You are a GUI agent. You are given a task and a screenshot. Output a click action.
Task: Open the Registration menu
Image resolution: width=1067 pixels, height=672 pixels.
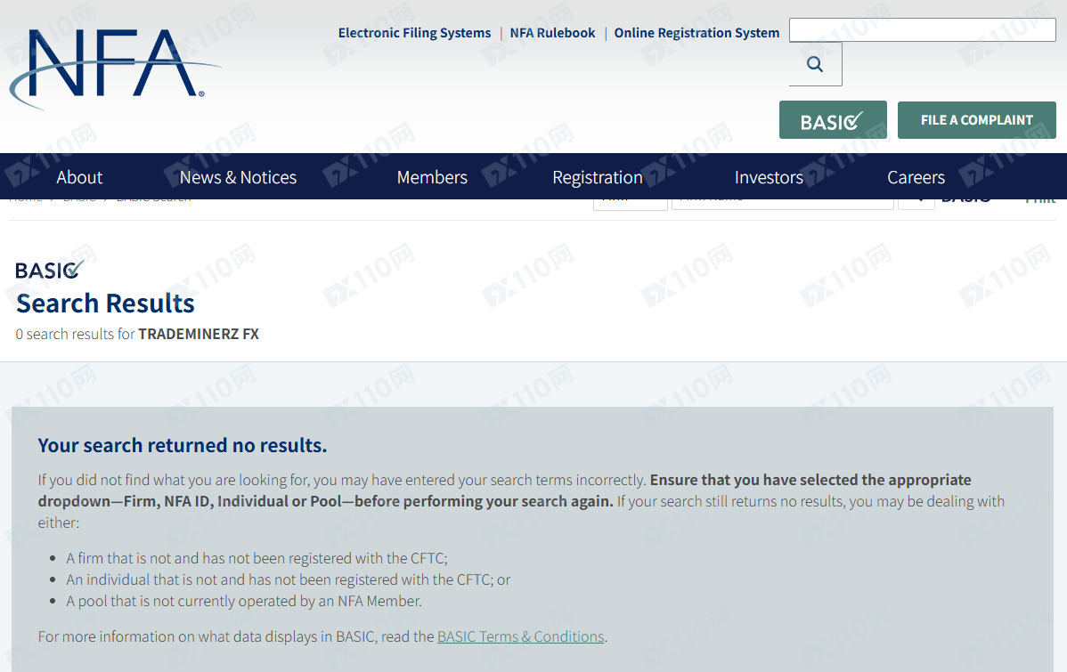[598, 177]
